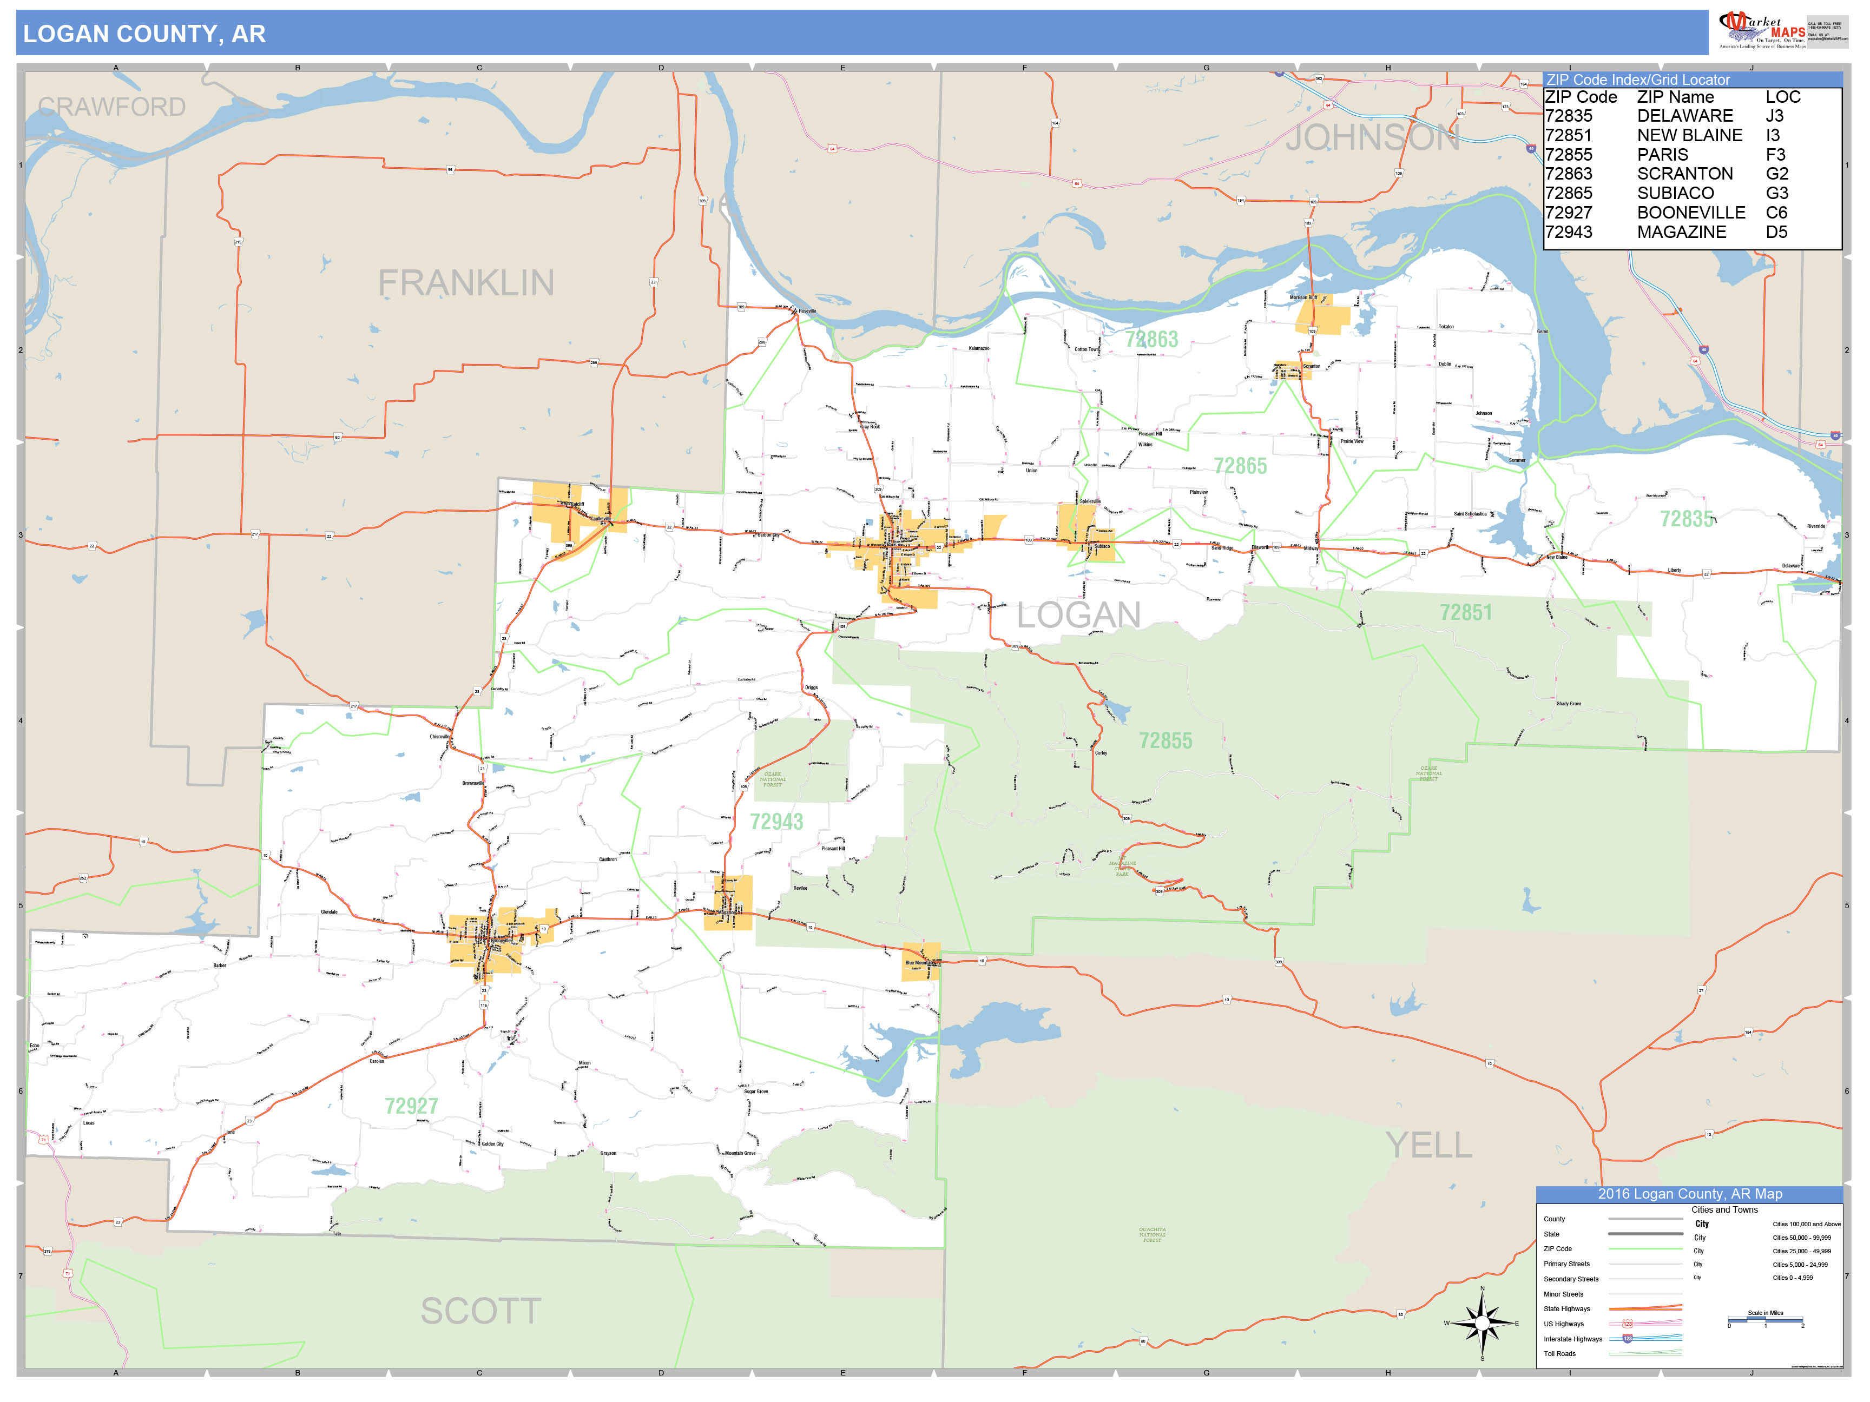This screenshot has width=1870, height=1402.
Task: Click the State entry in the legend
Action: (1551, 1234)
